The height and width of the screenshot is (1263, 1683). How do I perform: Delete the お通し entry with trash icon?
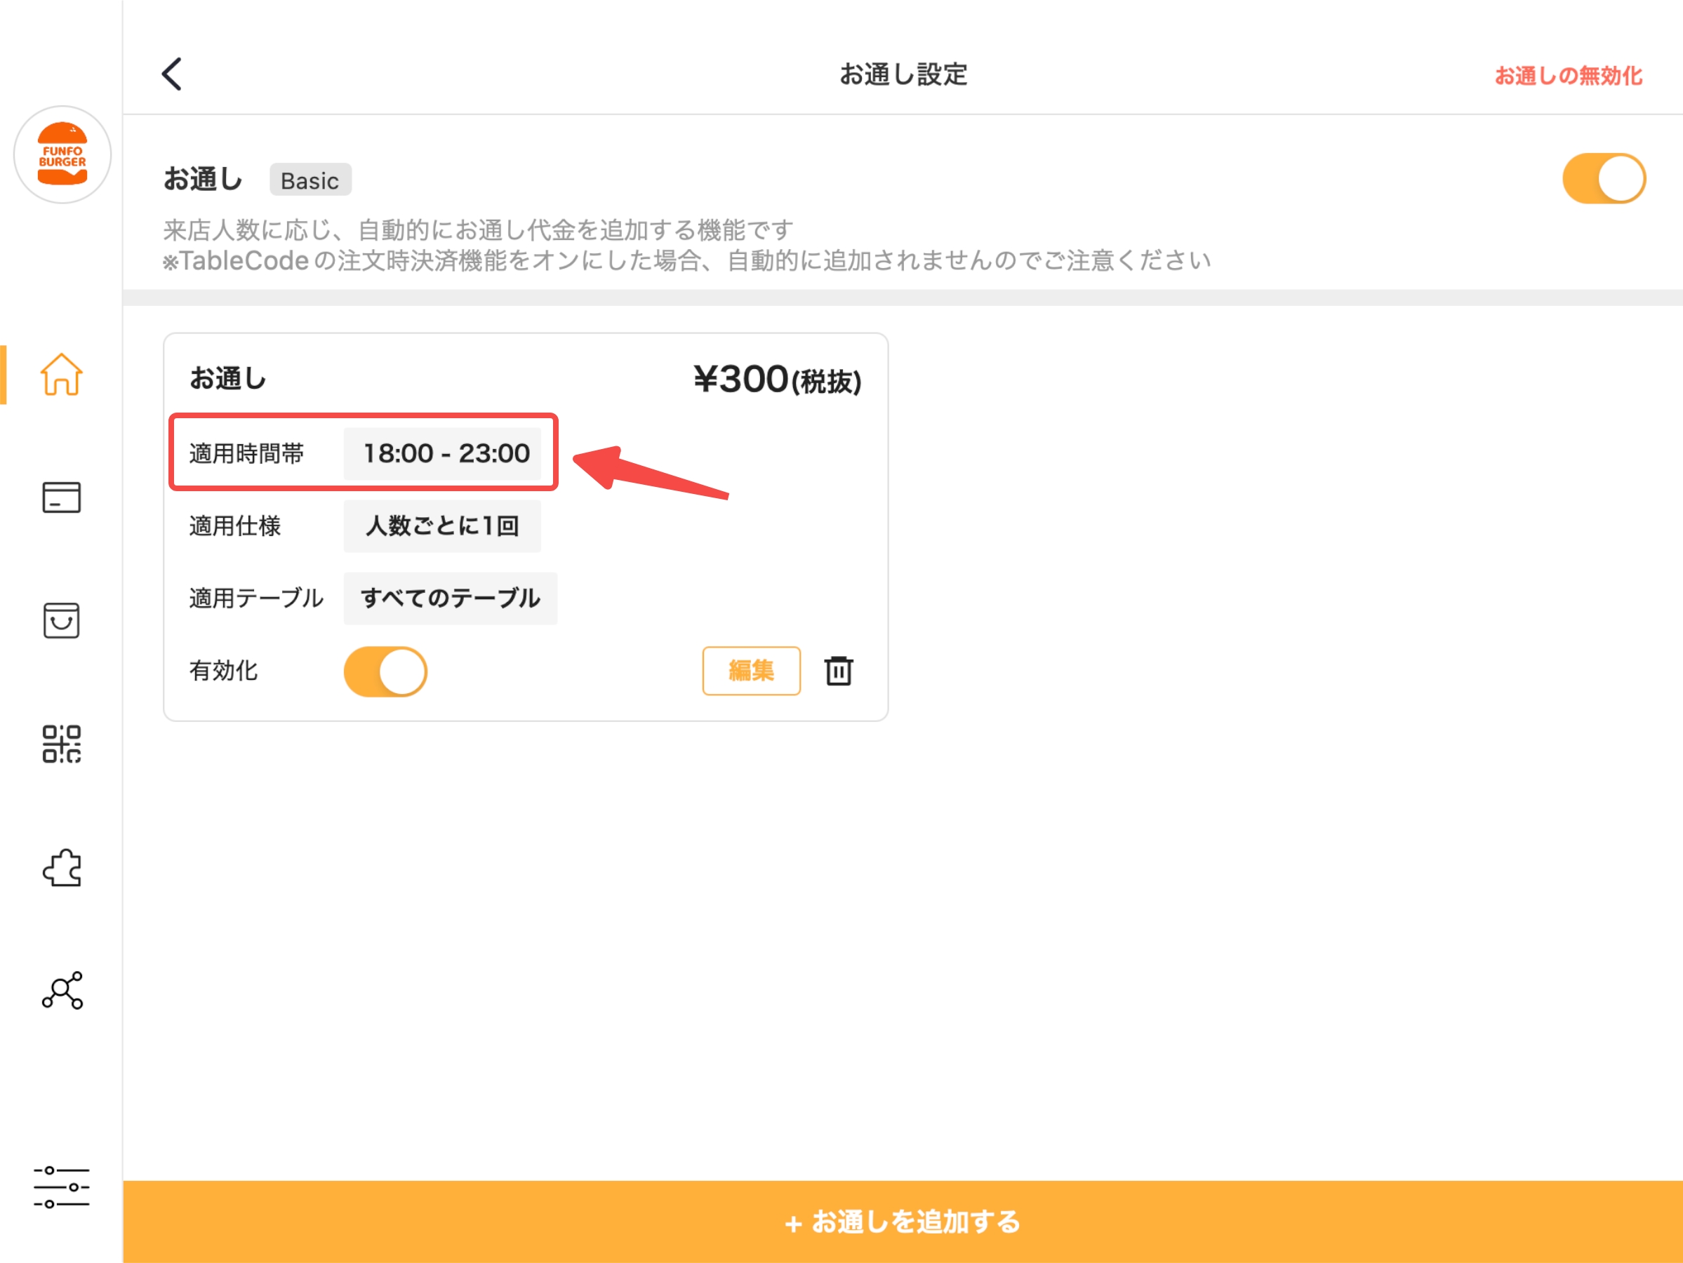point(839,671)
